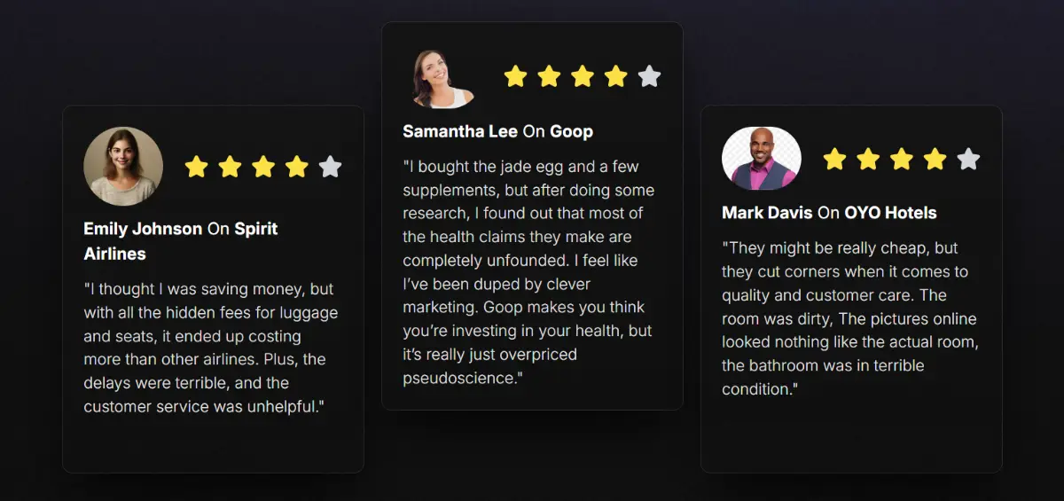The height and width of the screenshot is (501, 1064).
Task: Click the OYO Hotels review quote text
Action: tap(850, 318)
